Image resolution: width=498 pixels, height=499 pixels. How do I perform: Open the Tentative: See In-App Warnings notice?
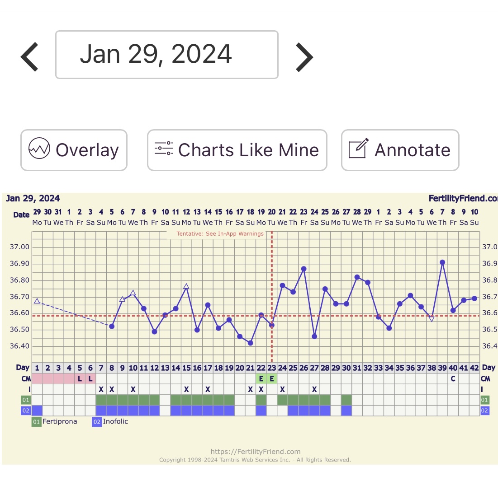tap(220, 234)
